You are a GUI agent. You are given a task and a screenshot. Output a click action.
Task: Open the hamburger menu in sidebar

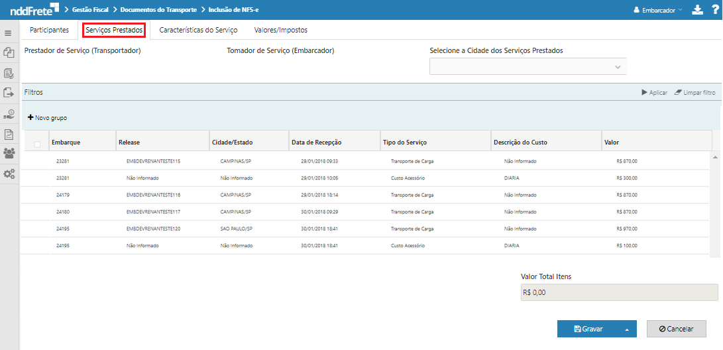(x=8, y=32)
